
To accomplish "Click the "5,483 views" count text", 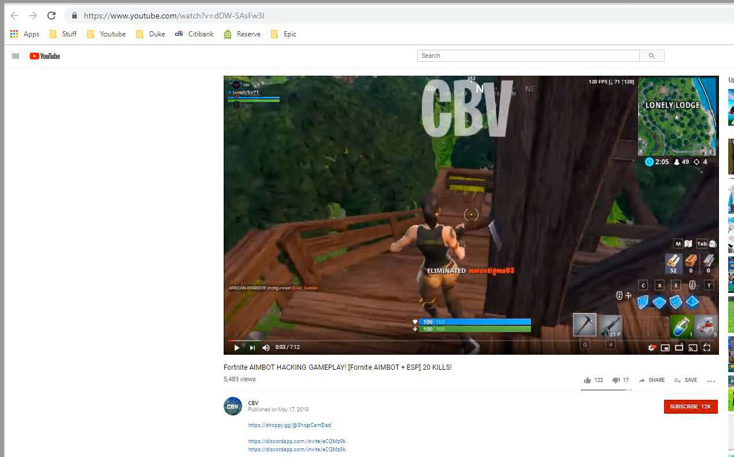I will click(239, 380).
